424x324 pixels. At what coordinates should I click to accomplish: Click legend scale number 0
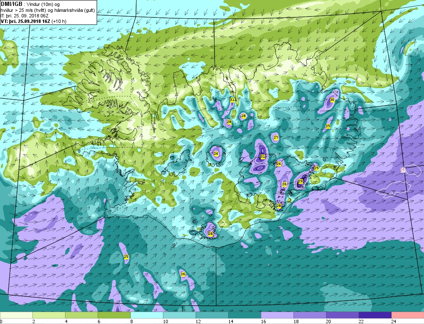(x=1, y=321)
